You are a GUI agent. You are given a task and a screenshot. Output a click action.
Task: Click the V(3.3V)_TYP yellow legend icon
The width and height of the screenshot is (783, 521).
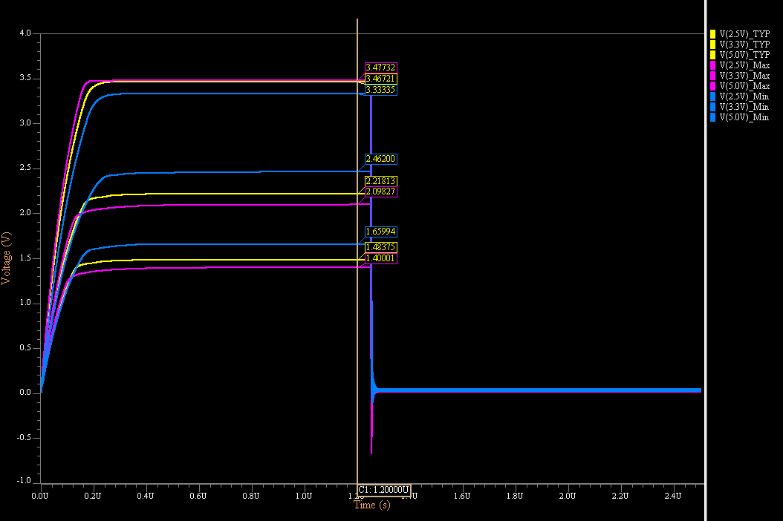[712, 44]
